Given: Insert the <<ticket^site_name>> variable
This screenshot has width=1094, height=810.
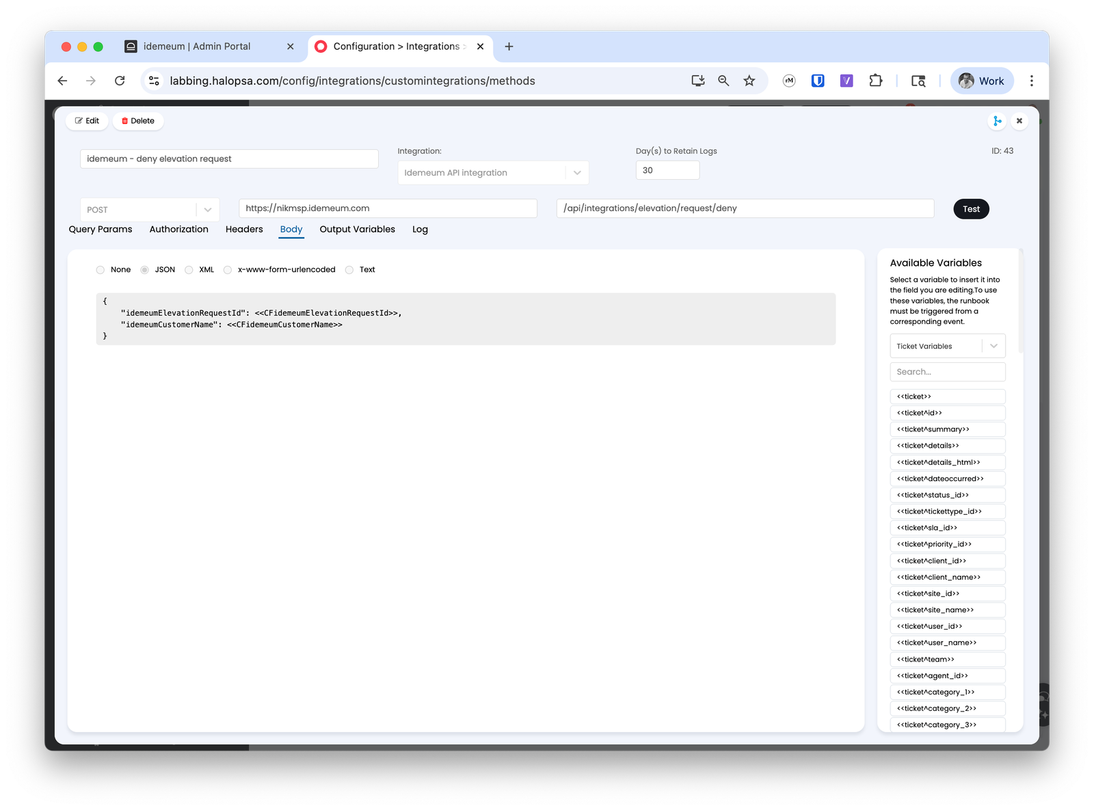Looking at the screenshot, I should pos(948,610).
